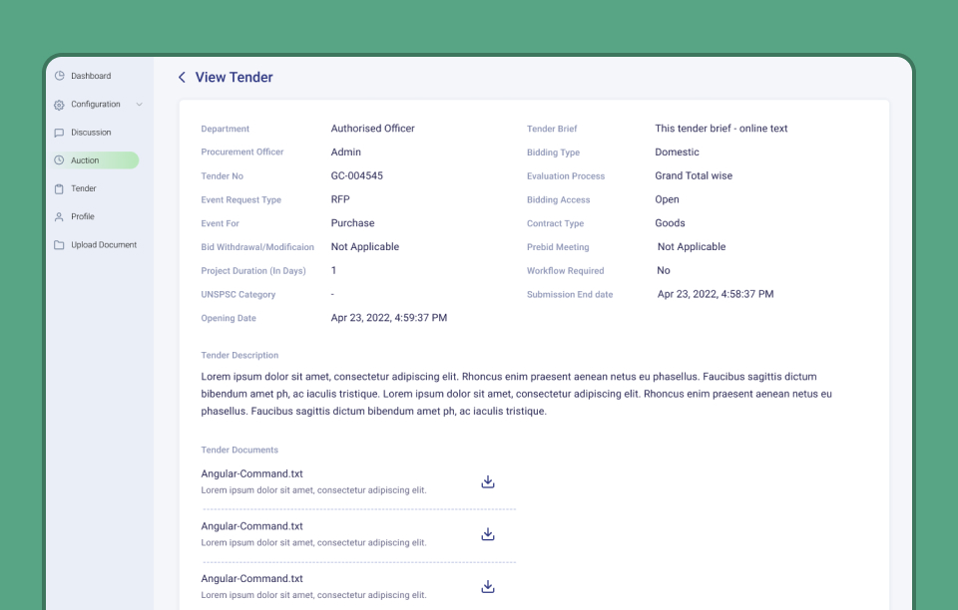Click the Authorised Officer department value
The image size is (958, 610).
(x=372, y=129)
